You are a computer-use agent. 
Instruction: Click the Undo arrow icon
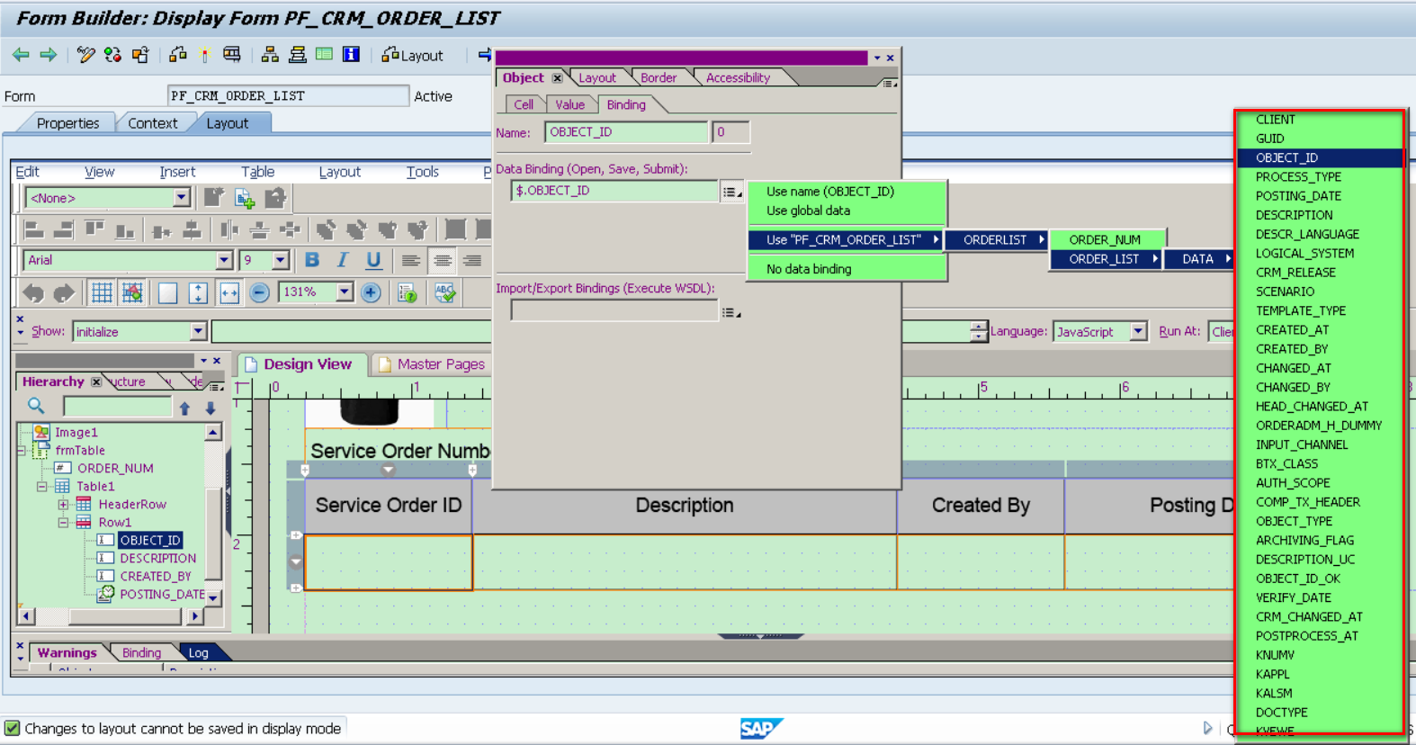(x=33, y=292)
